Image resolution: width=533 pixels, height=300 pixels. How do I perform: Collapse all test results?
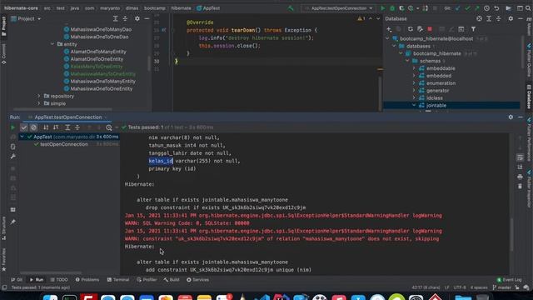coord(77,127)
